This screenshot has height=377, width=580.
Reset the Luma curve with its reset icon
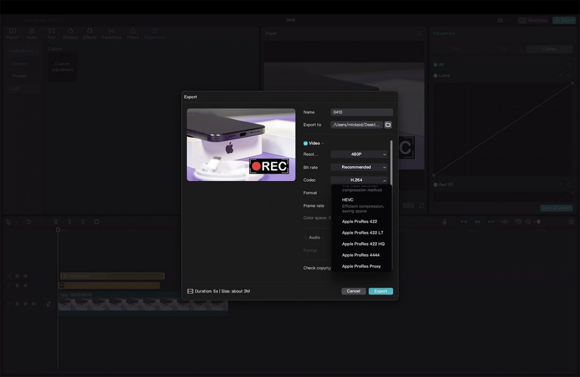coord(569,75)
